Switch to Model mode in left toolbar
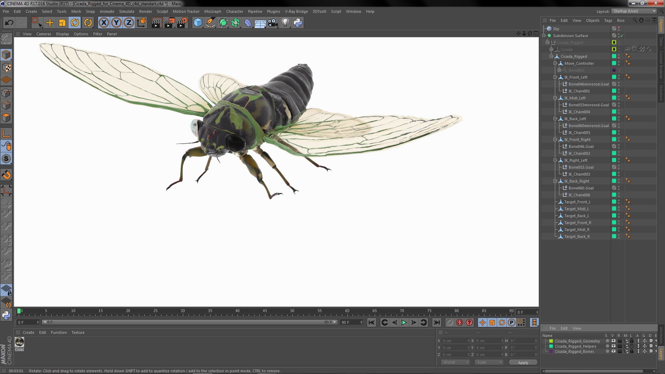Viewport: 665px width, 374px height. tap(6, 55)
